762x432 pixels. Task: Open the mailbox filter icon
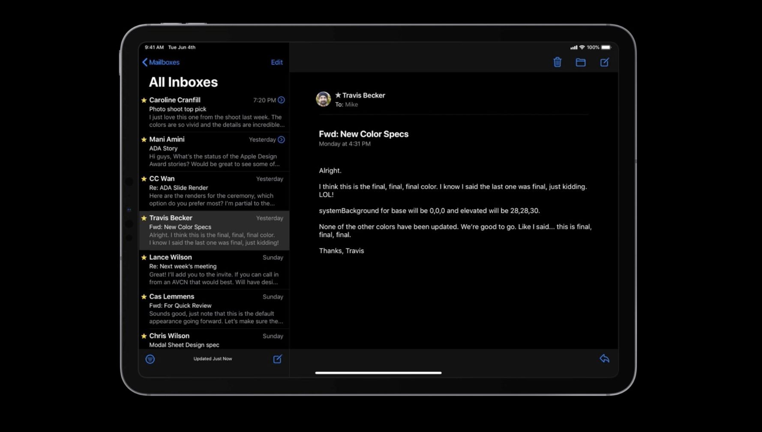tap(150, 359)
